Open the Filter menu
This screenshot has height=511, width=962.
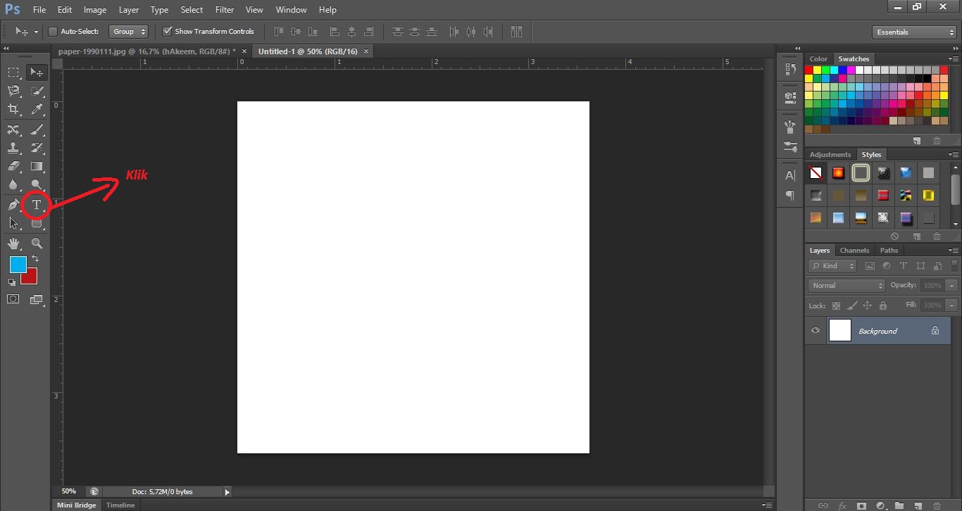(225, 10)
